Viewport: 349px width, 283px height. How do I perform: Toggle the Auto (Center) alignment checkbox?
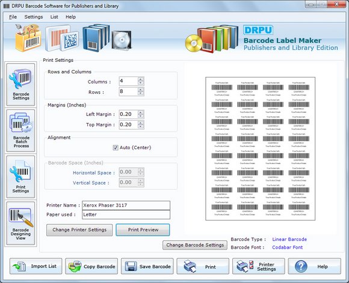[116, 148]
